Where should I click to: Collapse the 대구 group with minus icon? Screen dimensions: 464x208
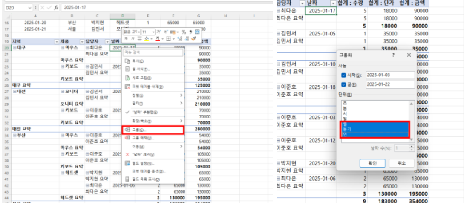(14, 48)
